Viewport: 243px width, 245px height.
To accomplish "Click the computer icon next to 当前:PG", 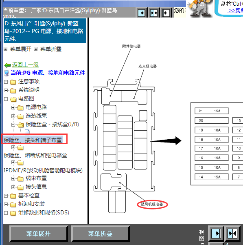I will (x=7, y=73).
